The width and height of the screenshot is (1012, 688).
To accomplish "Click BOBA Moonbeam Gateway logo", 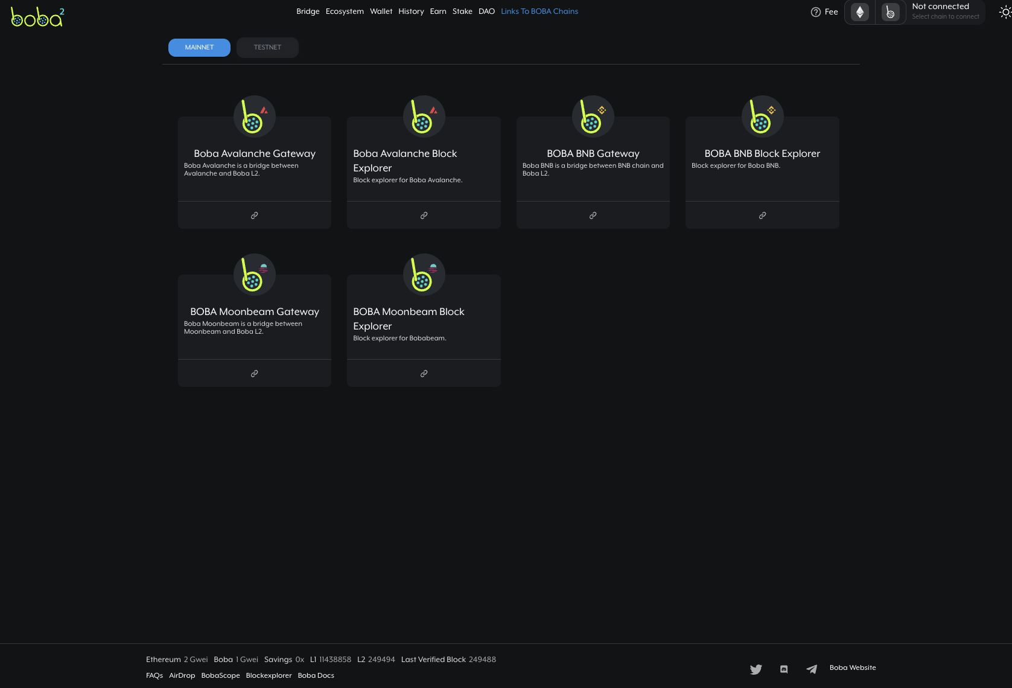I will [255, 275].
